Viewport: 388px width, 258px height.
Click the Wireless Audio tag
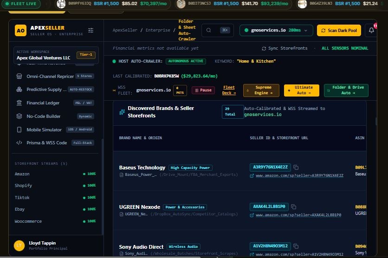[183, 246]
